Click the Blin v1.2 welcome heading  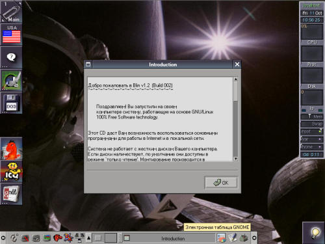(130, 85)
